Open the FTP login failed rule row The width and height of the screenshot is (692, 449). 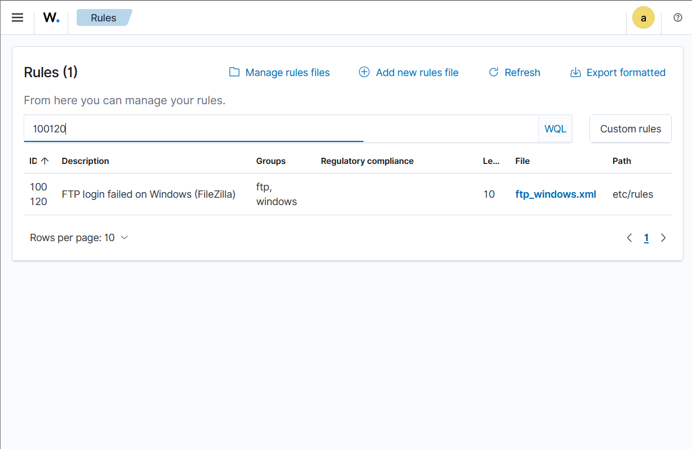pyautogui.click(x=148, y=194)
